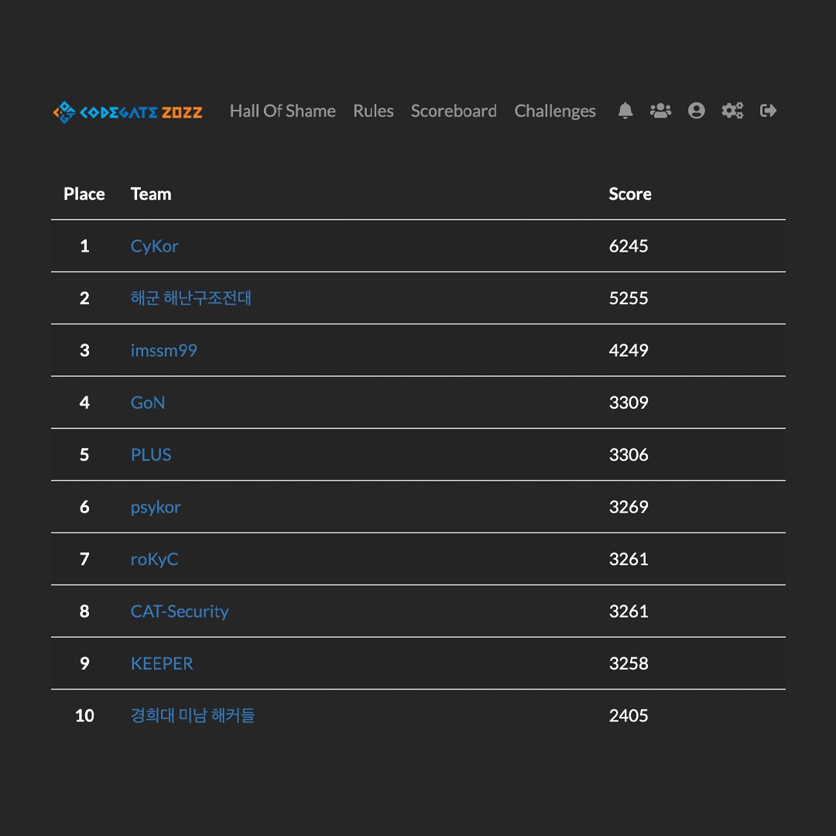Click the logout arrow icon
Screen dimensions: 836x836
tap(768, 111)
